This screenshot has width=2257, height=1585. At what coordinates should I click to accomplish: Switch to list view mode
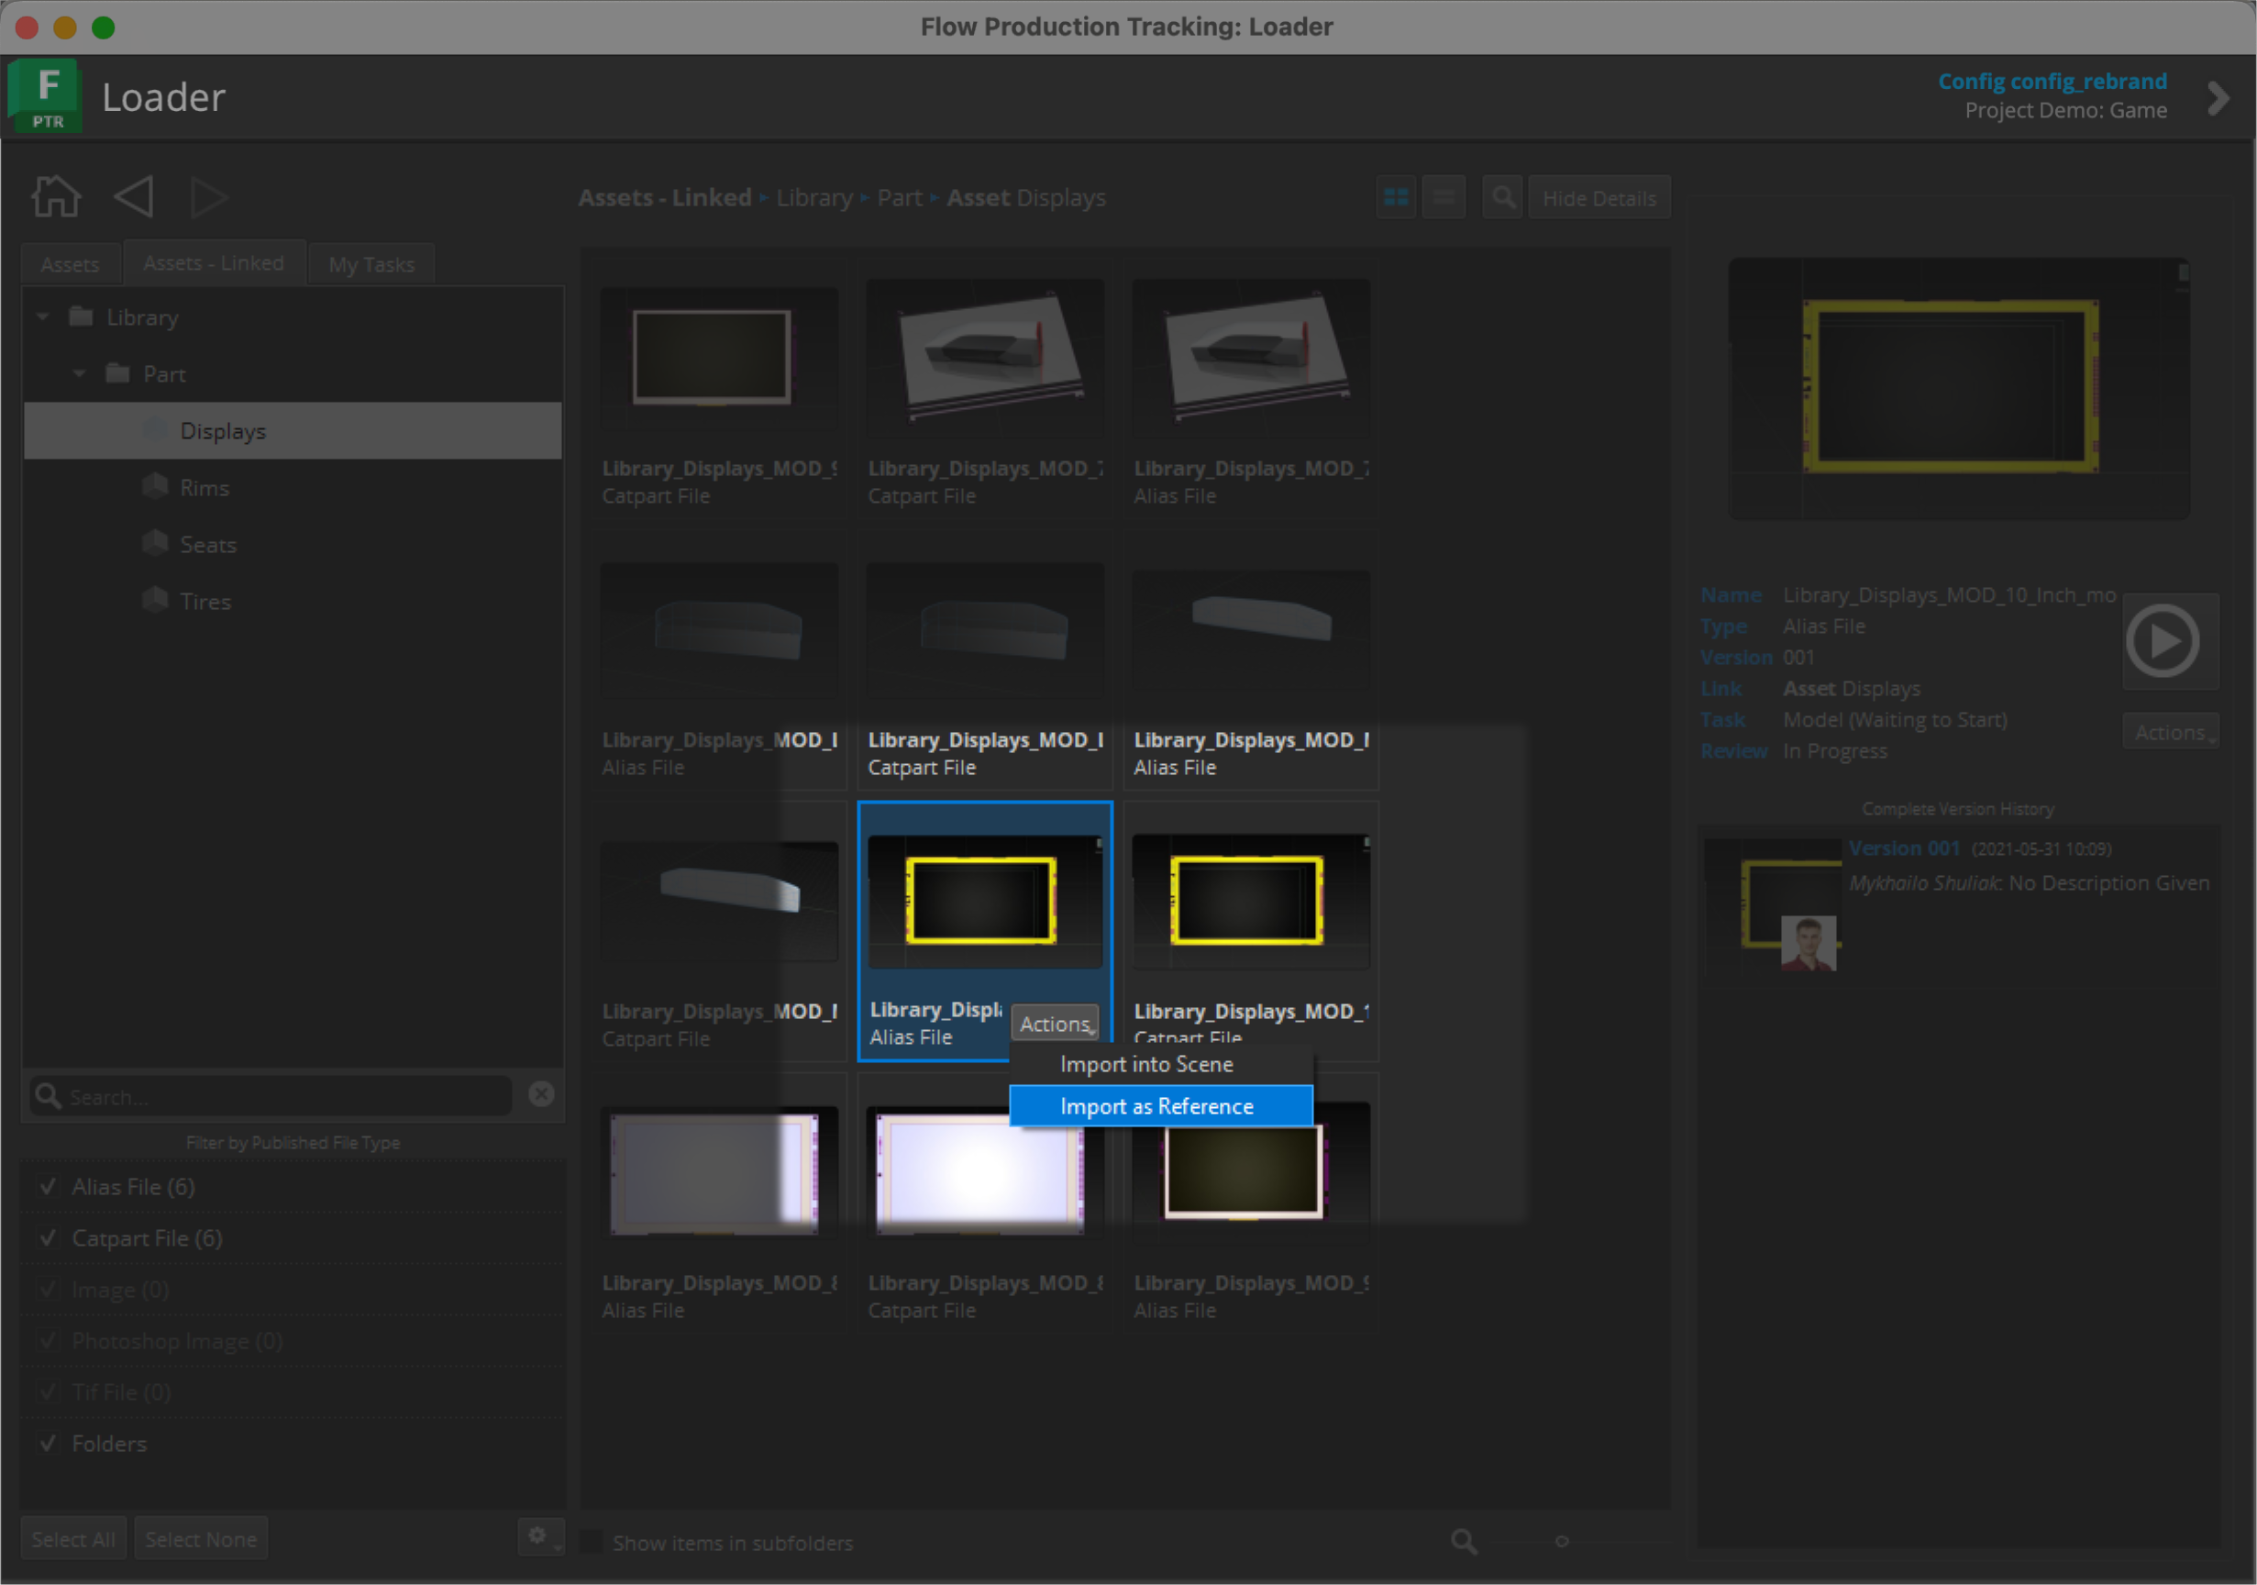click(1443, 197)
